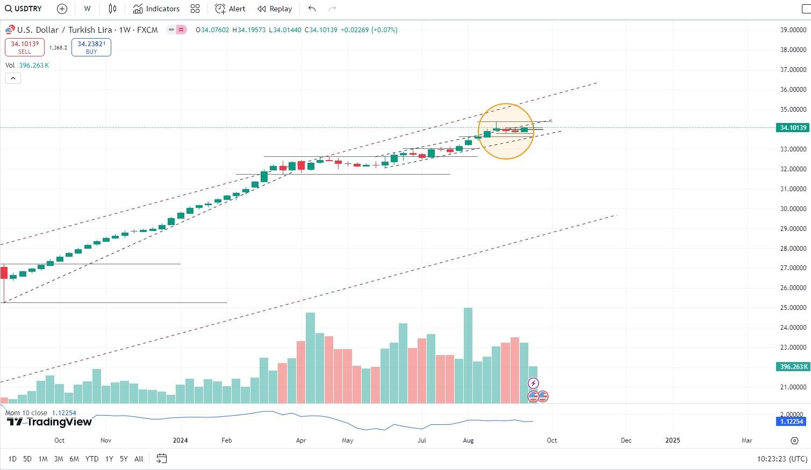Open the W interval dropdown
The width and height of the screenshot is (811, 470).
pyautogui.click(x=87, y=9)
